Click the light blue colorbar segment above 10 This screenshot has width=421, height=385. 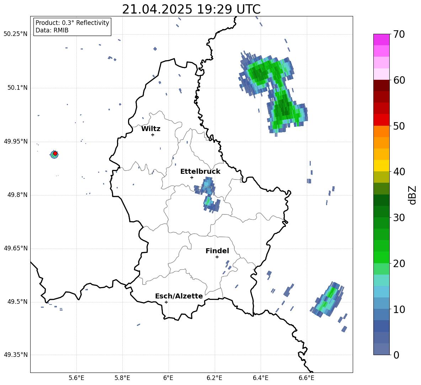click(381, 292)
